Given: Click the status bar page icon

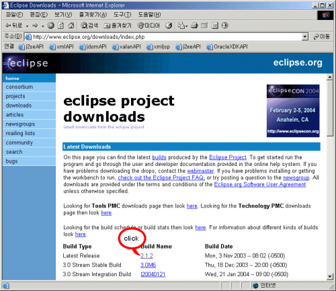Looking at the screenshot, I should (5, 286).
